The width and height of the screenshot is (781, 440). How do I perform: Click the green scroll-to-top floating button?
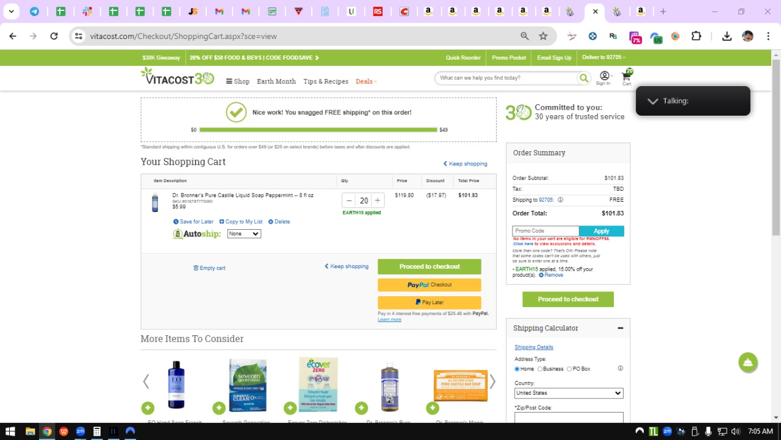point(748,363)
